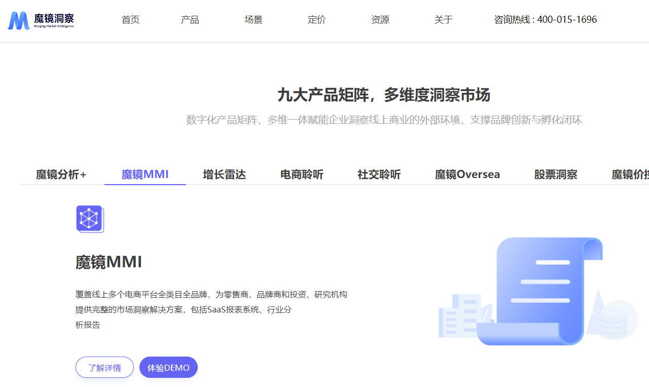This screenshot has height=387, width=649.
Task: Click the 咨询热线 400-015-1696 phone number
Action: [x=546, y=20]
